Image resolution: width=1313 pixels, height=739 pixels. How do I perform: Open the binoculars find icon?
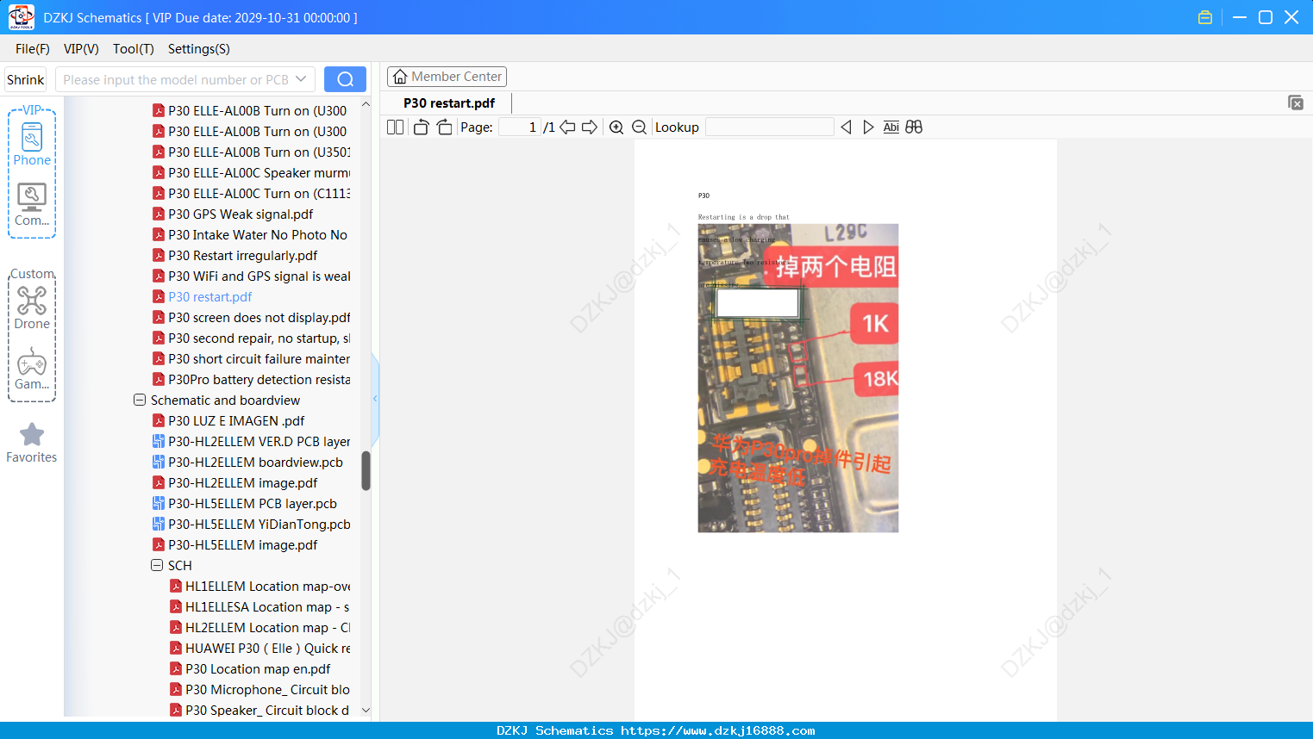(x=914, y=127)
